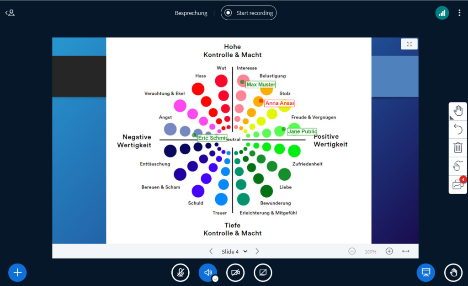The width and height of the screenshot is (468, 286).
Task: Zoom out of the slide
Action: click(x=352, y=251)
